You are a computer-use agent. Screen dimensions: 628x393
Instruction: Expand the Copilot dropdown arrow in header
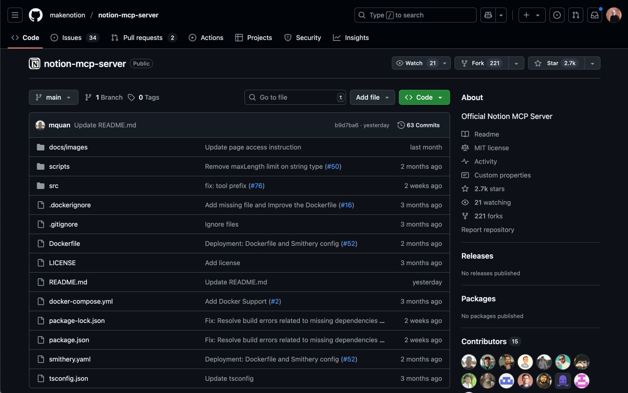[501, 15]
